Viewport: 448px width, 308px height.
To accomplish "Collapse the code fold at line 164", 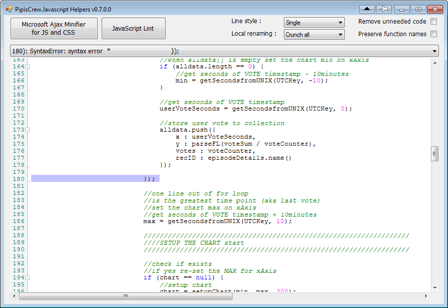I will click(x=28, y=66).
